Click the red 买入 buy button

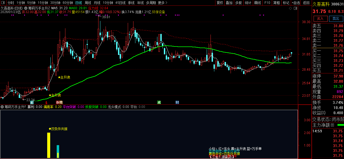pos(320,18)
